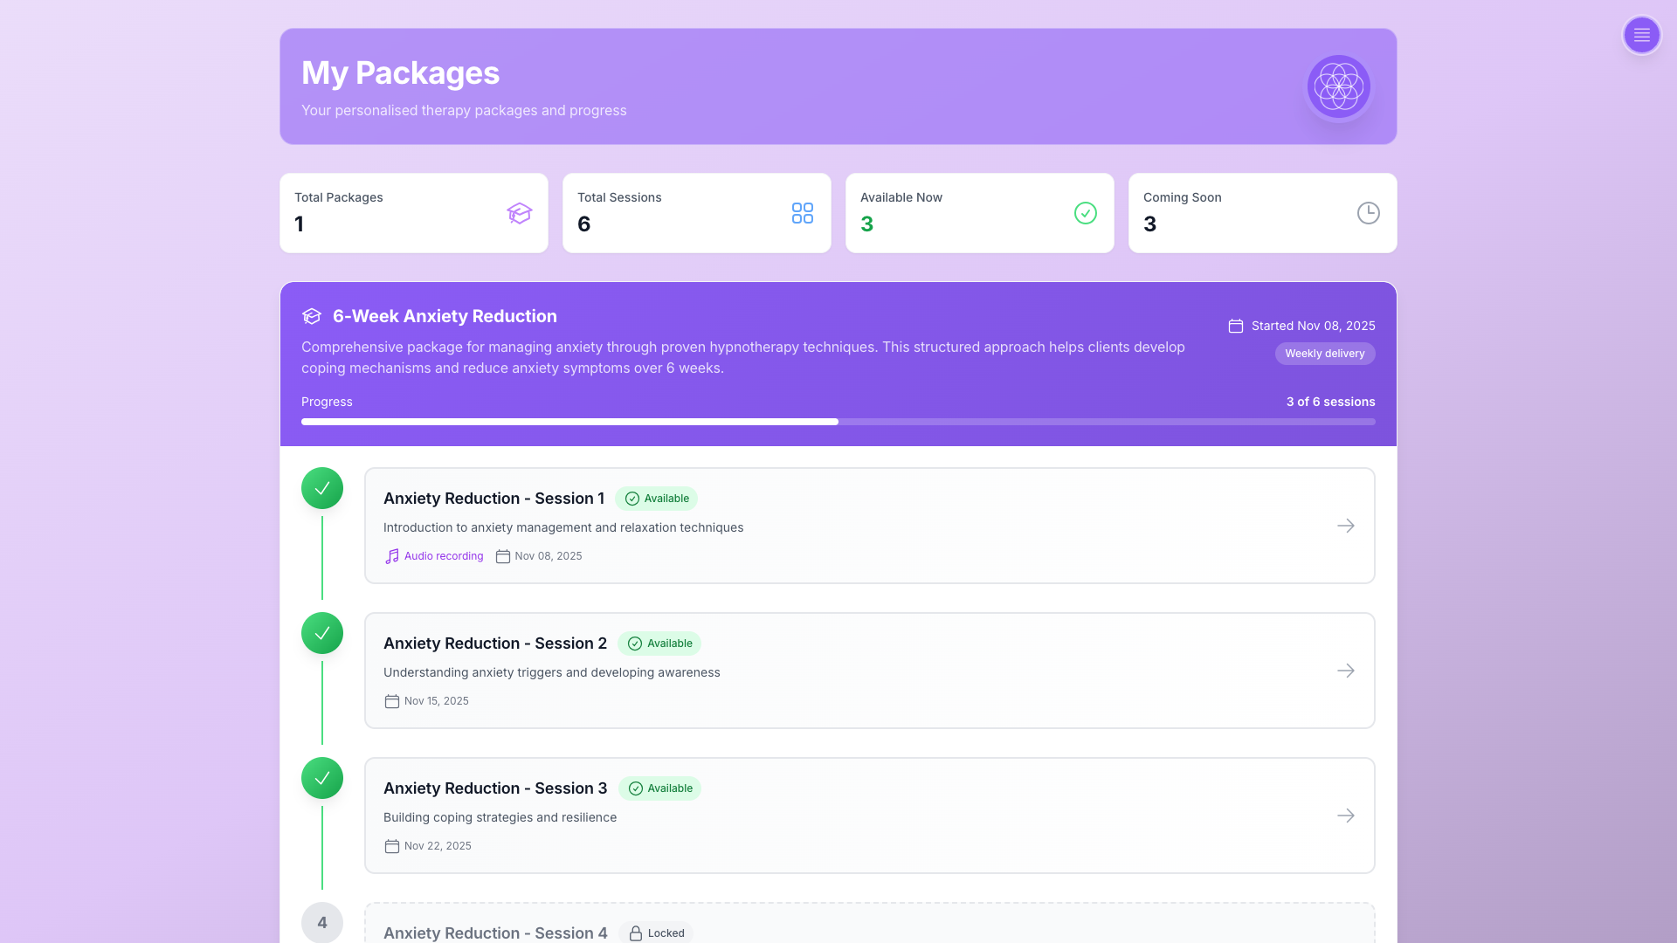This screenshot has height=943, width=1677.
Task: Click the green checkmark Available Now icon
Action: point(1085,213)
